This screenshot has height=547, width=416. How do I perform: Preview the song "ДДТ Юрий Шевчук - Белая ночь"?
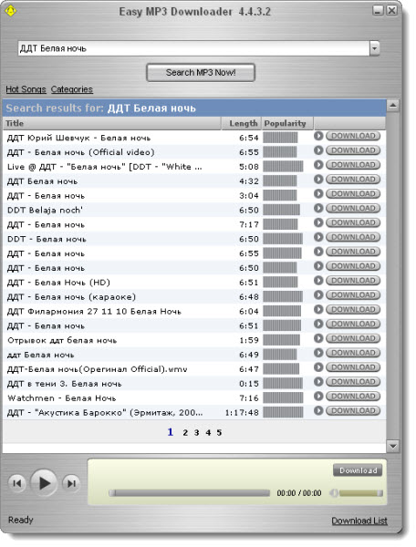click(318, 136)
